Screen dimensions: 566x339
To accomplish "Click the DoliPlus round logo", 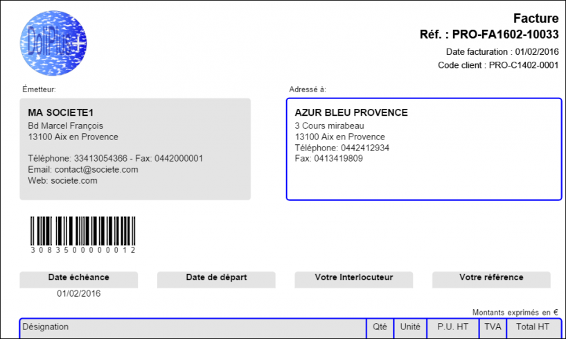I will point(53,43).
